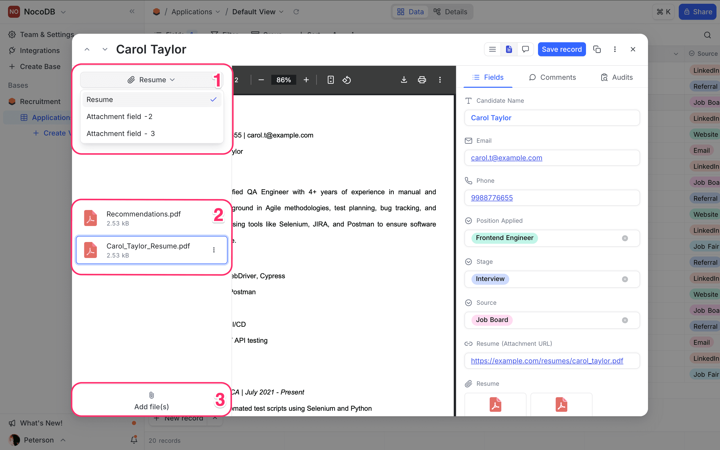Click the Save record button
This screenshot has width=720, height=450.
pos(562,49)
